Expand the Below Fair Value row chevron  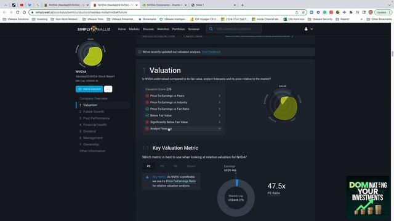point(219,115)
